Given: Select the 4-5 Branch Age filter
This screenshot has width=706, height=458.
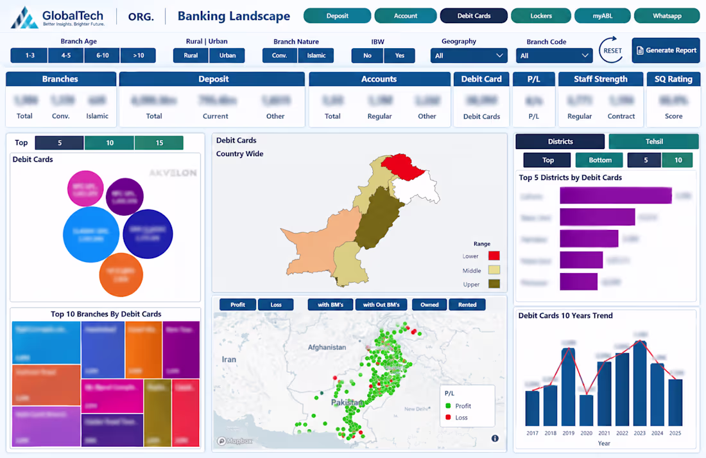Looking at the screenshot, I should pos(65,55).
